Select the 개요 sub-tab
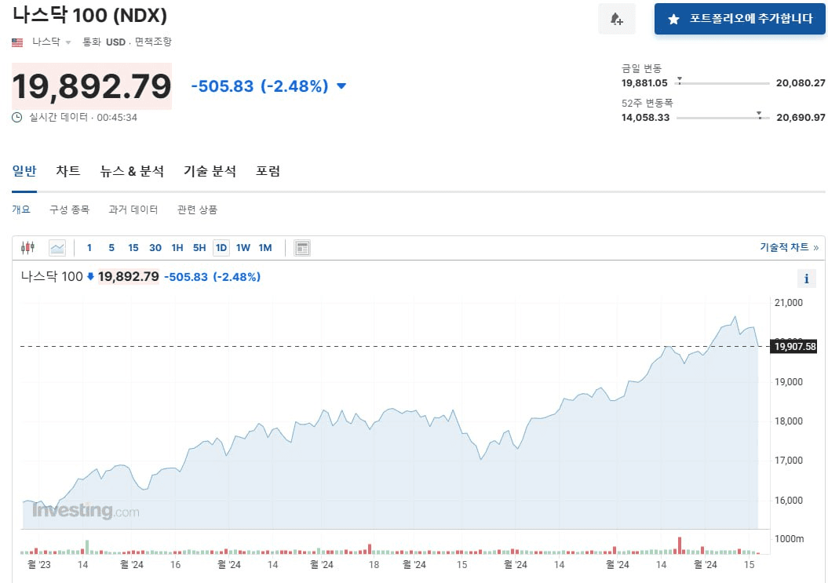Viewport: 828px width, 583px height. 21,210
